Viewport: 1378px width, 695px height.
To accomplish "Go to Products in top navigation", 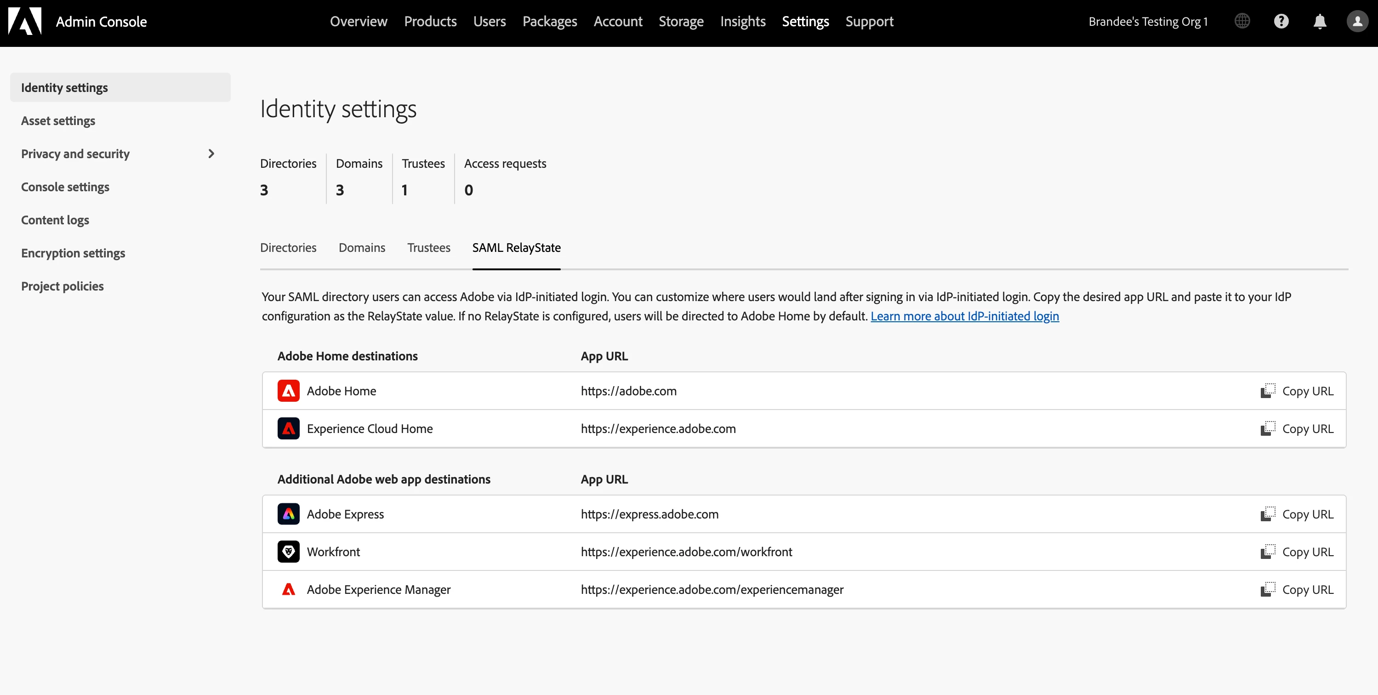I will click(x=430, y=22).
